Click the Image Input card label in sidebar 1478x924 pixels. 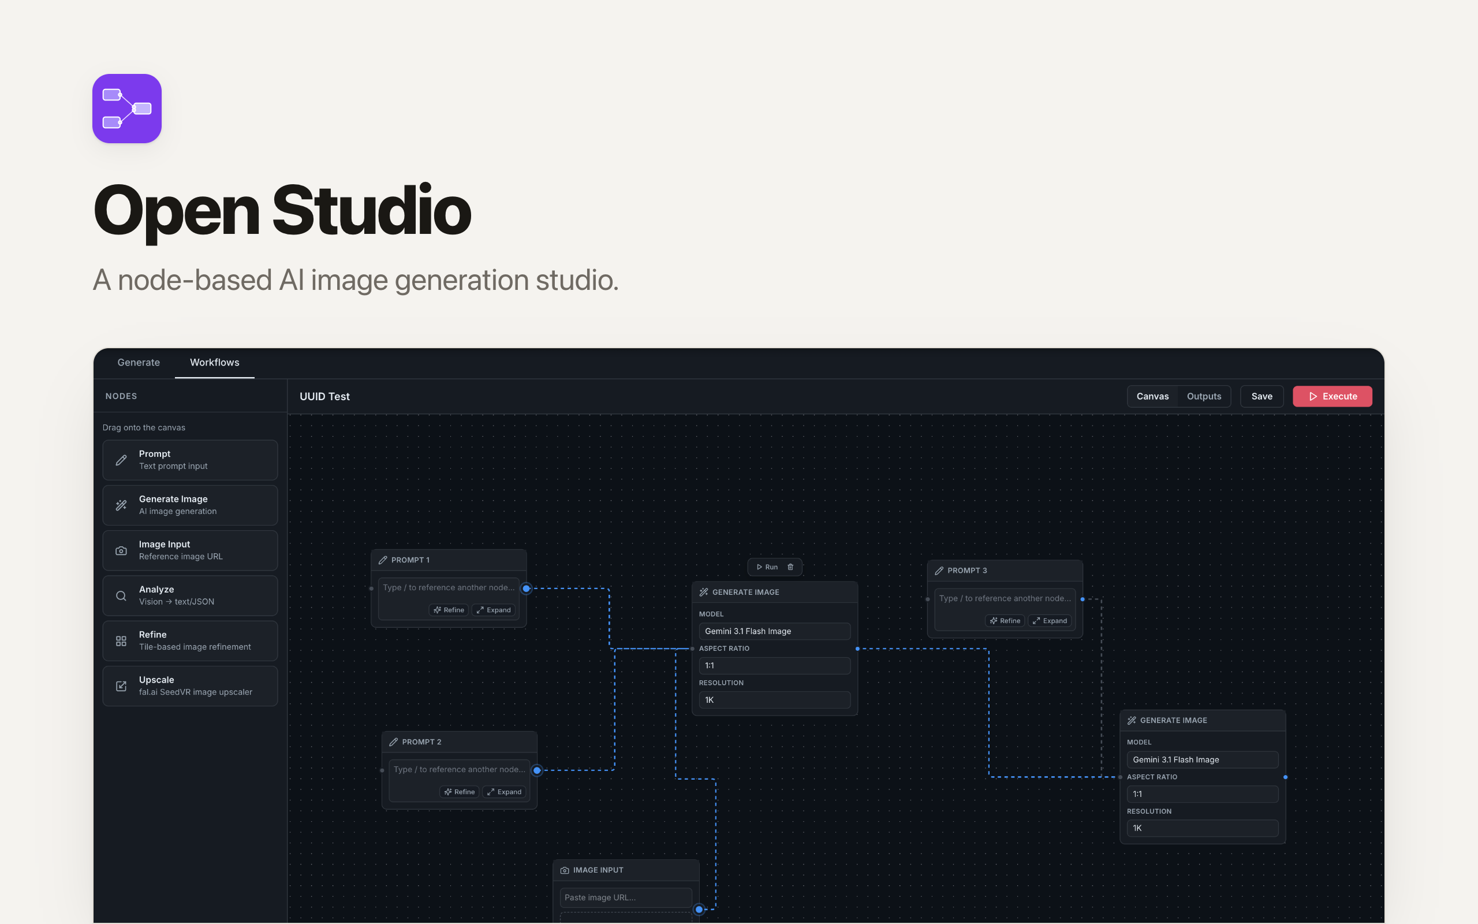pos(165,544)
